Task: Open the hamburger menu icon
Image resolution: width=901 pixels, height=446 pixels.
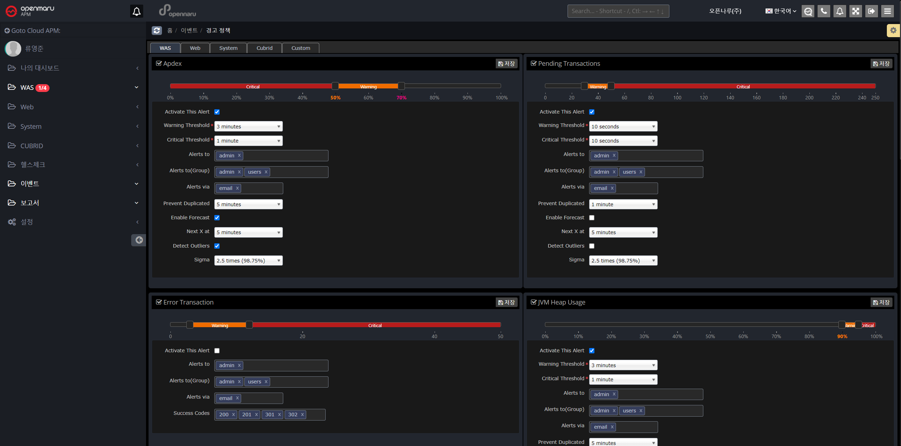Action: coord(887,11)
